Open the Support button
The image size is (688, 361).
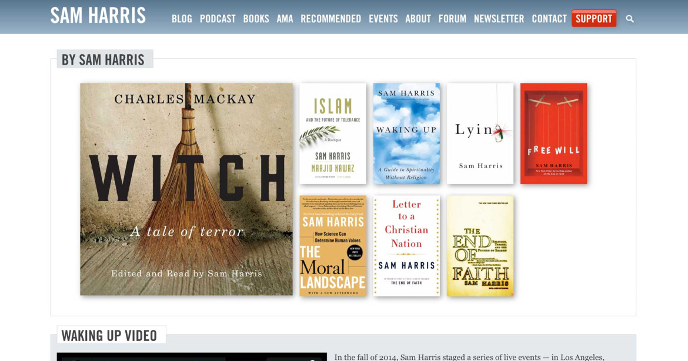click(594, 18)
